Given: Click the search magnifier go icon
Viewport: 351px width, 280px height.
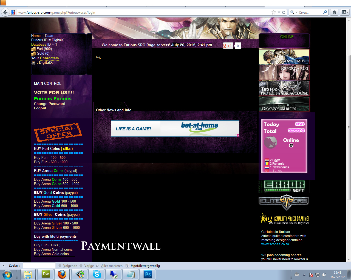Looking at the screenshot, I should 325,12.
